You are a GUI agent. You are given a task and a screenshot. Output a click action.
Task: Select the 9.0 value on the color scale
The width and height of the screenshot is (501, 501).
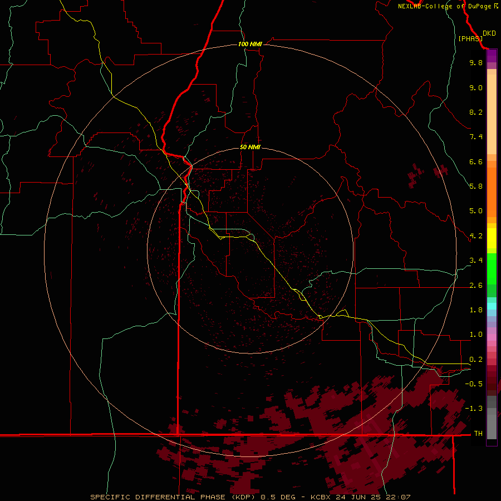(x=476, y=87)
